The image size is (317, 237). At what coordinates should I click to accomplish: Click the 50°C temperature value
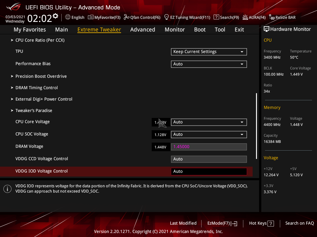click(294, 57)
